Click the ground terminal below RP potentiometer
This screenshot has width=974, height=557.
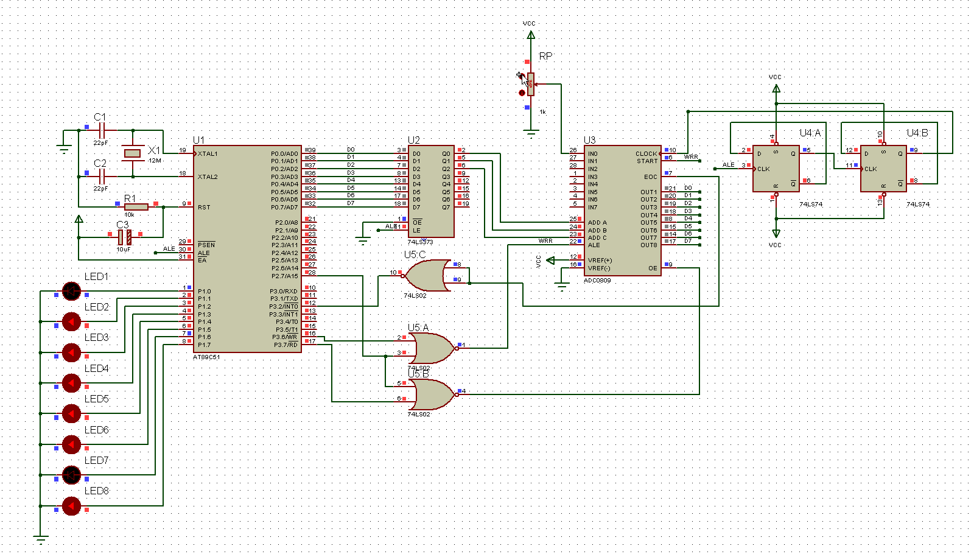click(531, 133)
